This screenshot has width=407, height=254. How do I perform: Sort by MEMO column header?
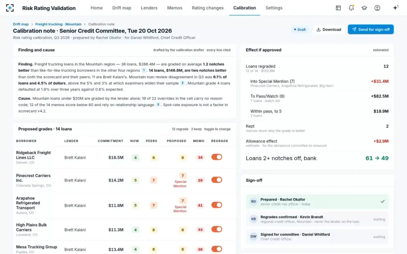point(199,141)
